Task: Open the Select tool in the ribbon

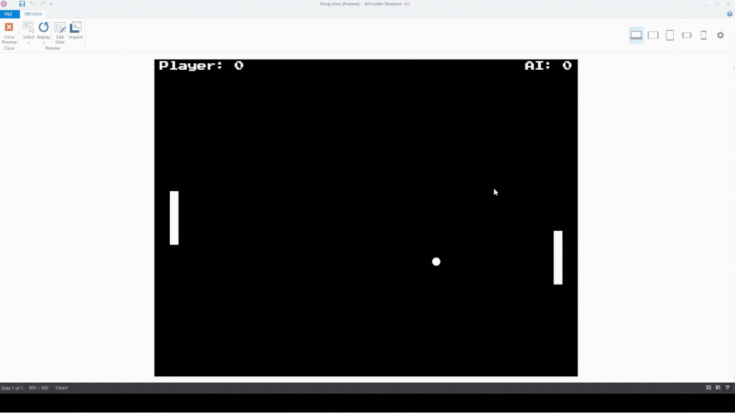Action: [x=29, y=29]
